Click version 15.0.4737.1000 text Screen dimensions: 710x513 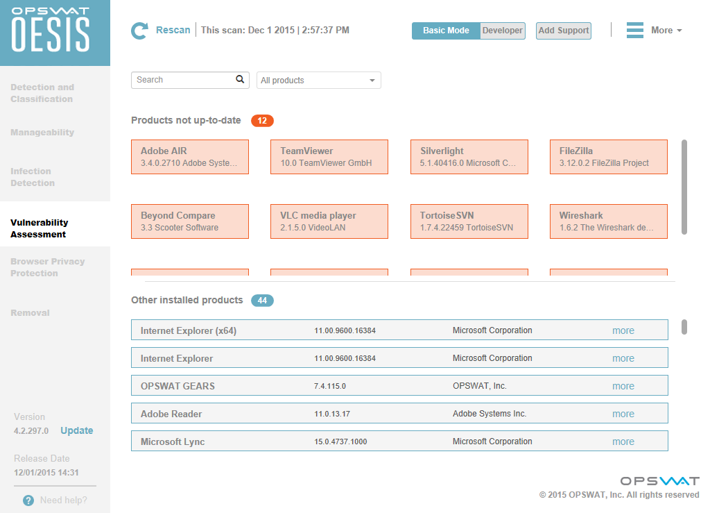click(x=340, y=442)
